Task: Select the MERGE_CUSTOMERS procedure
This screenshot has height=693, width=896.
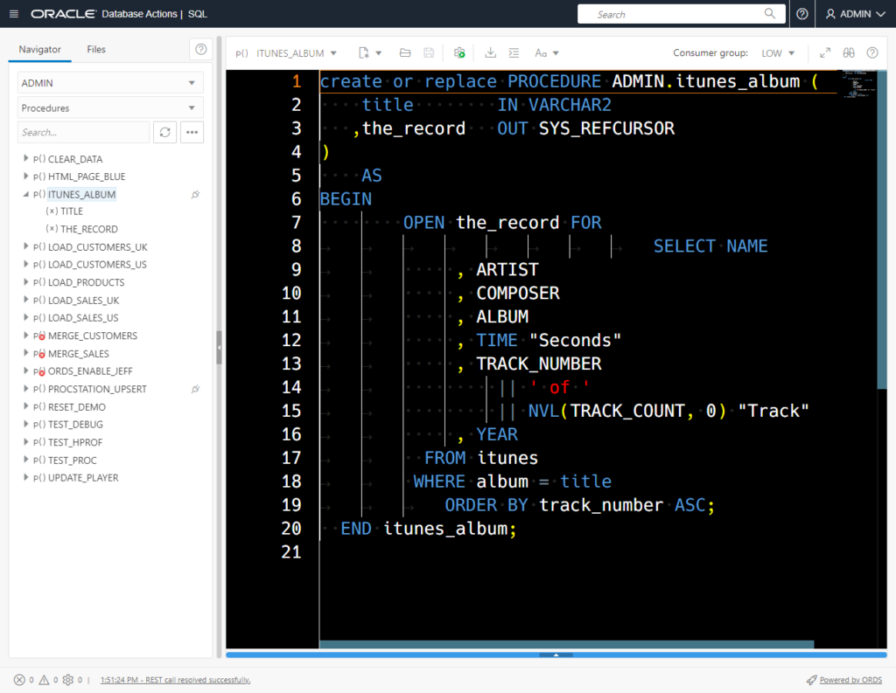Action: point(93,336)
